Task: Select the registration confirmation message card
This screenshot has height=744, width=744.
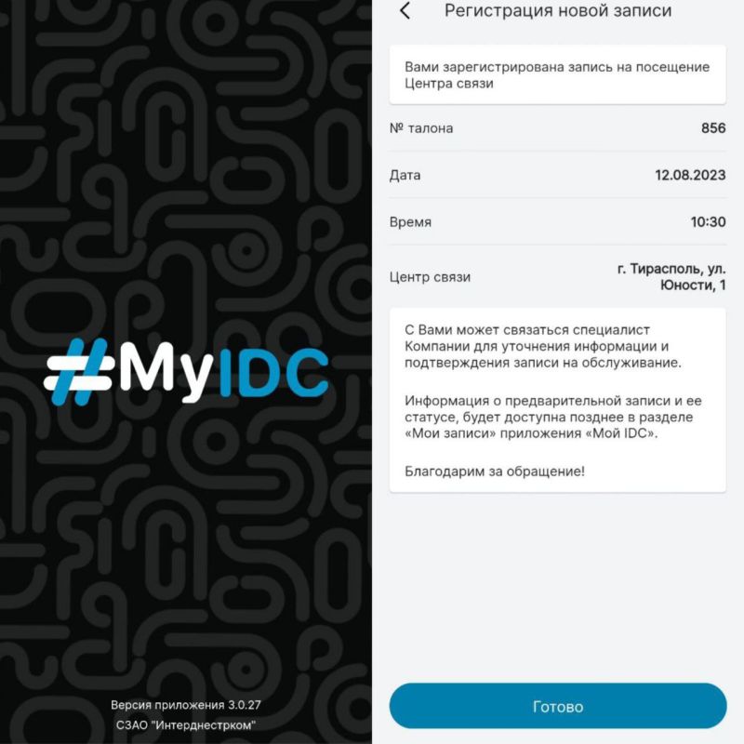Action: click(557, 75)
